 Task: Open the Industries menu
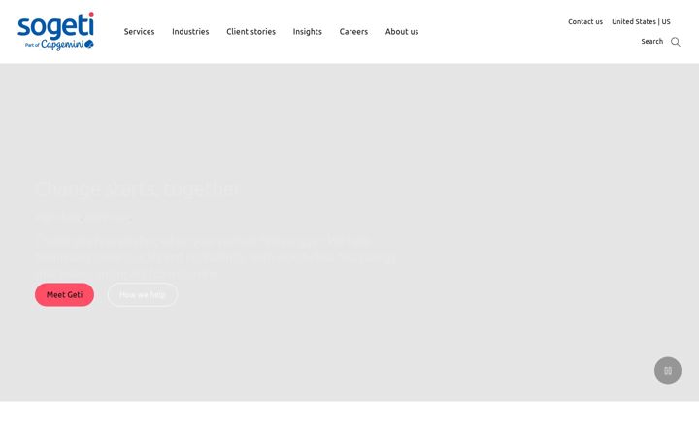click(x=190, y=32)
